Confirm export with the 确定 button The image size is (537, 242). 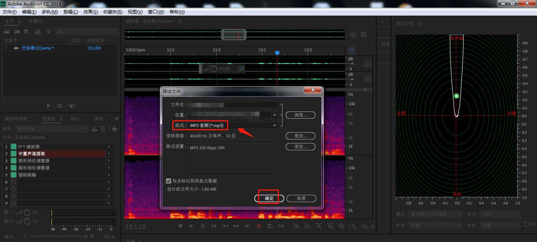270,198
